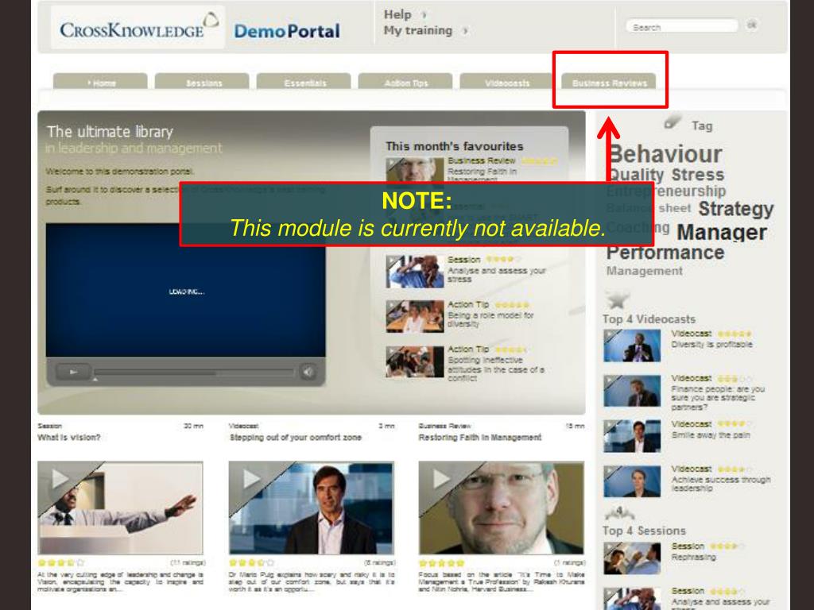Open Restoring Faith in Management favourite thumbnail

pyautogui.click(x=415, y=170)
